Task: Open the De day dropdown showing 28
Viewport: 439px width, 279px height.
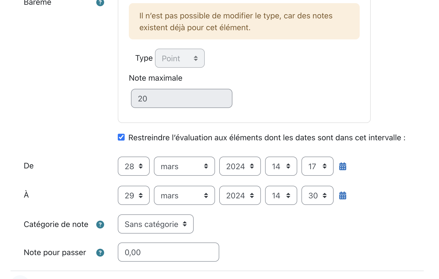Action: pos(134,166)
